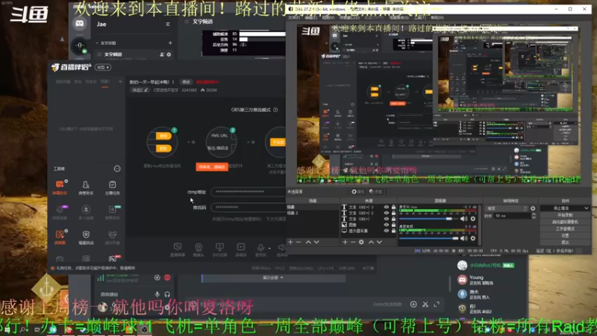The width and height of the screenshot is (597, 336).
Task: Open Jae server hamburger menu
Action: [x=168, y=25]
